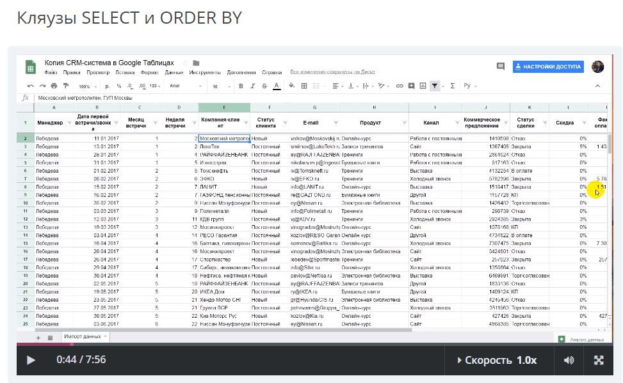The image size is (623, 383).
Task: Open the Справка menu
Action: click(x=271, y=73)
